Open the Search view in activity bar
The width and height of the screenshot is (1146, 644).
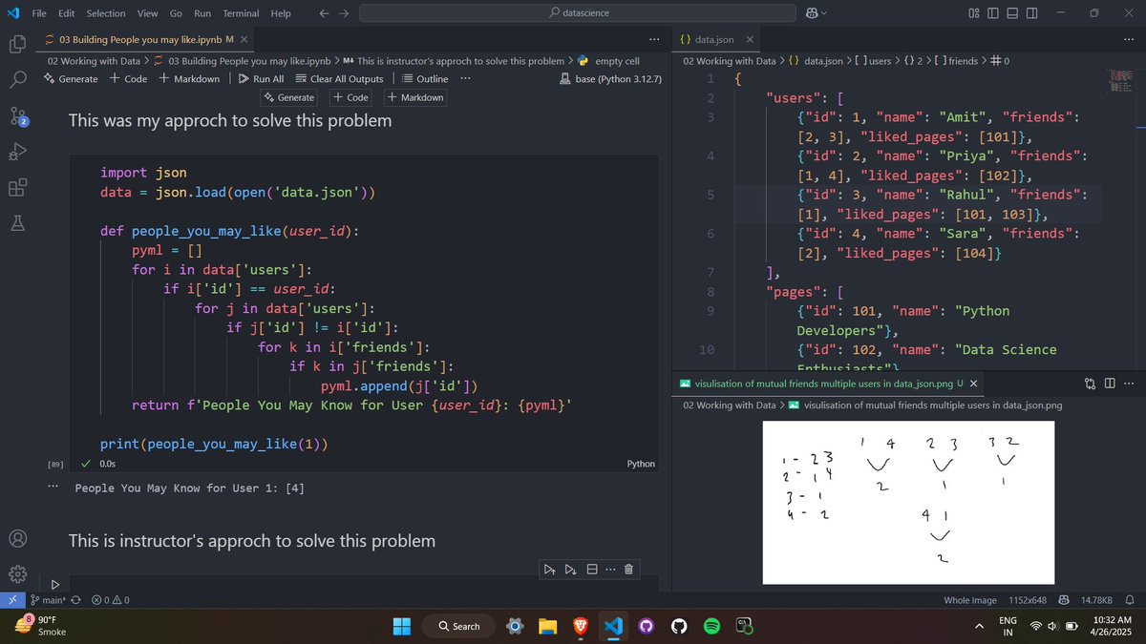tap(17, 80)
